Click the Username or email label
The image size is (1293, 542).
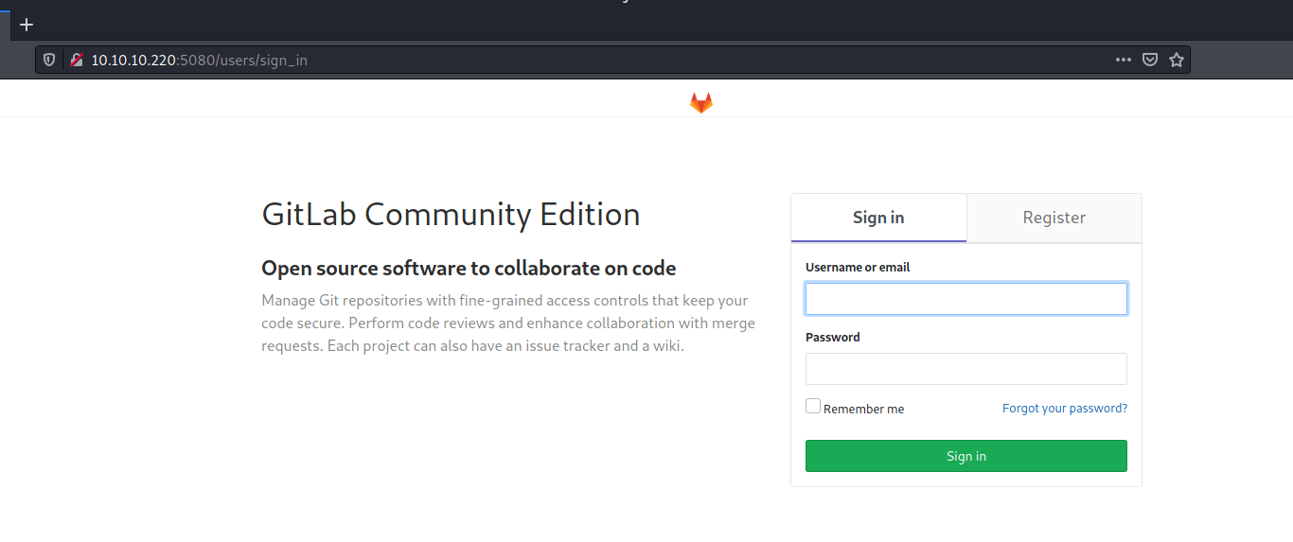(x=858, y=268)
